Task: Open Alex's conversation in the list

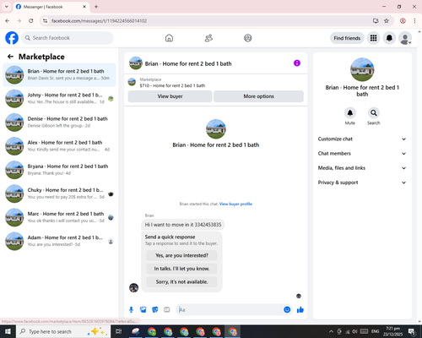Action: pyautogui.click(x=59, y=146)
